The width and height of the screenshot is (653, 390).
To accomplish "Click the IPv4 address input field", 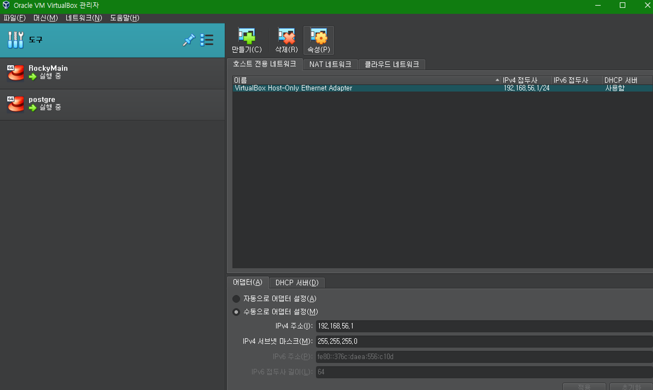I will pyautogui.click(x=484, y=326).
